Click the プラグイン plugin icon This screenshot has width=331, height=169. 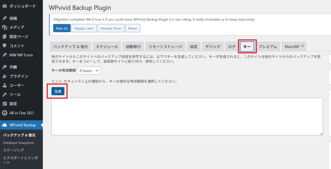click(x=5, y=76)
